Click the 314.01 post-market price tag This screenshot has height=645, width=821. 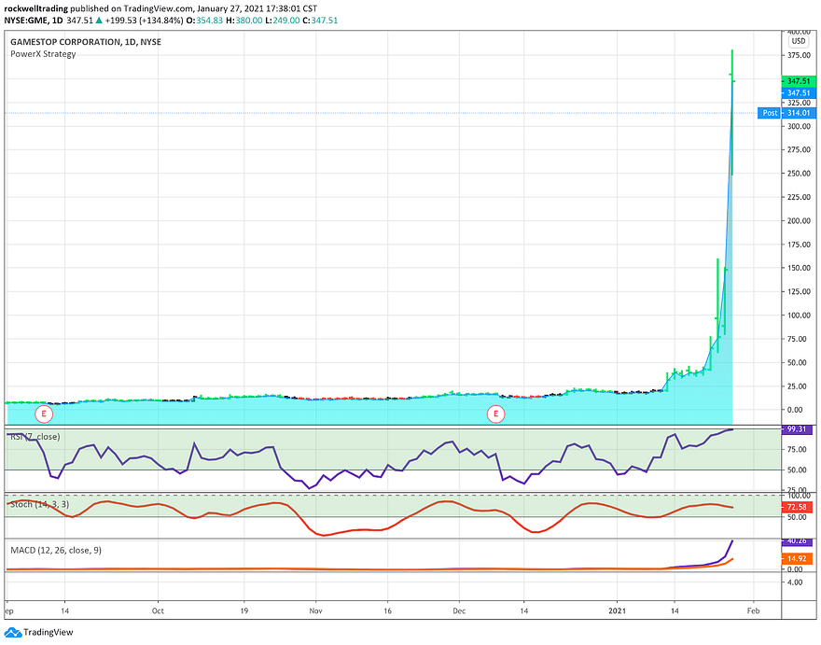point(799,113)
